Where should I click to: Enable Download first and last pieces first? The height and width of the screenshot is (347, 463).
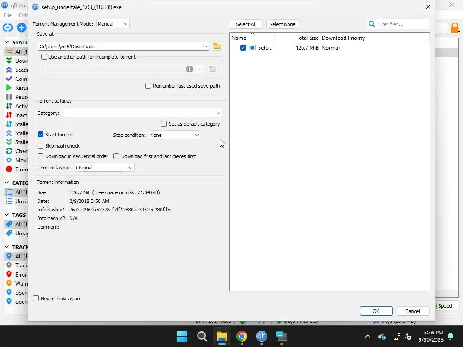[116, 156]
